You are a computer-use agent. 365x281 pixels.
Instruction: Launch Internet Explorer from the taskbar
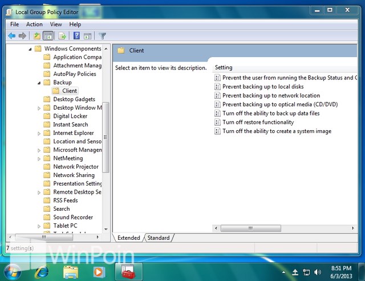click(42, 272)
